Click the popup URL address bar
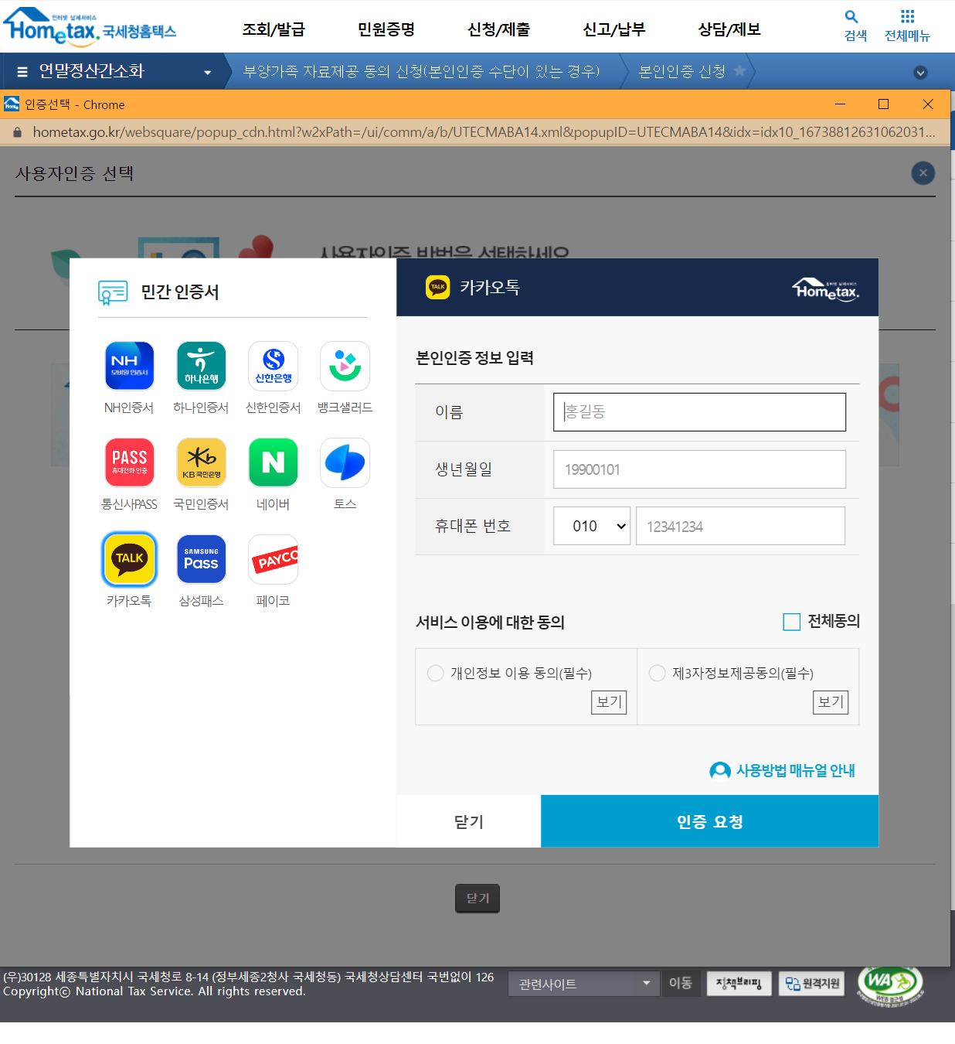The height and width of the screenshot is (1044, 955). pyautogui.click(x=484, y=132)
